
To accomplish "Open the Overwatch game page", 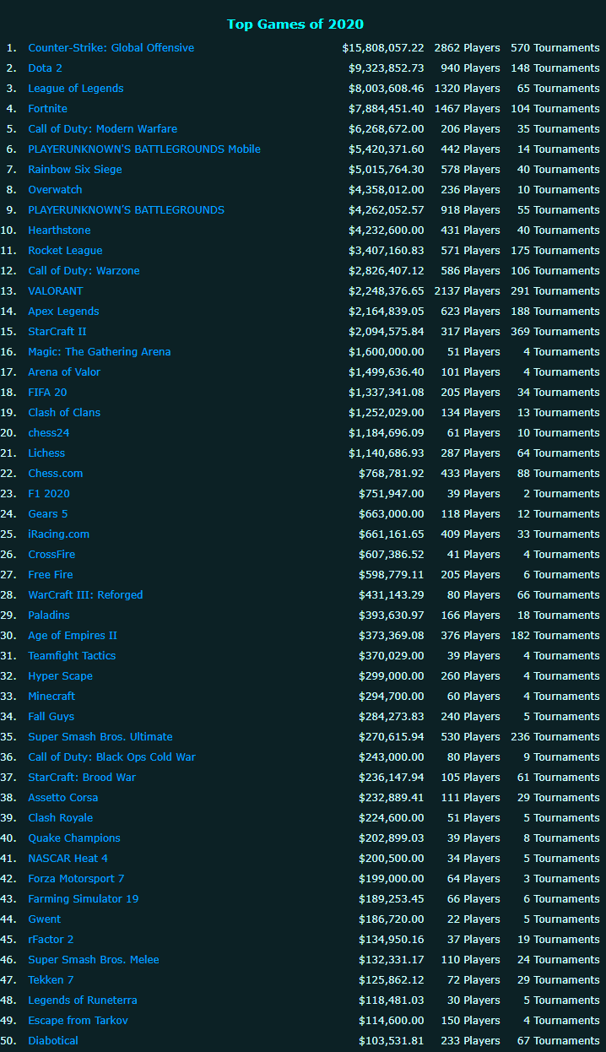I will [55, 190].
